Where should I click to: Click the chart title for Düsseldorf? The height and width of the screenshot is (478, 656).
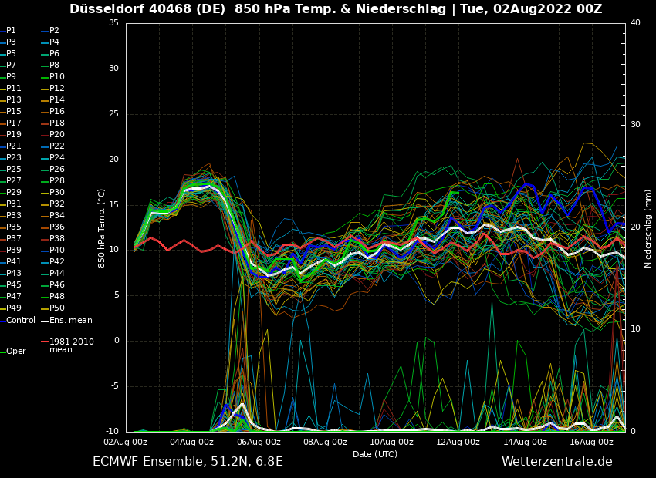pyautogui.click(x=336, y=9)
